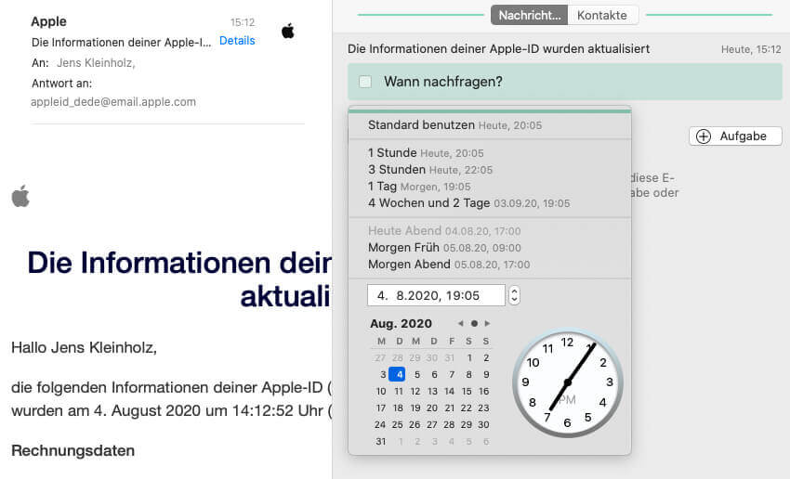Select August 15 in the calendar
Screen dimensions: 790x479
click(467, 391)
